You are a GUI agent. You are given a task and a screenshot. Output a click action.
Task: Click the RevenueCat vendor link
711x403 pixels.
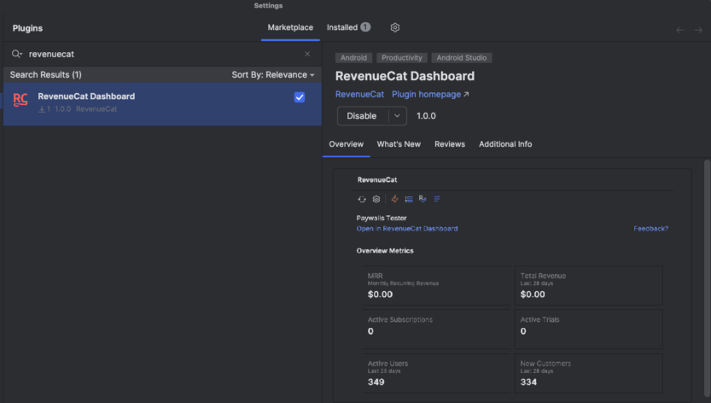[x=359, y=94]
